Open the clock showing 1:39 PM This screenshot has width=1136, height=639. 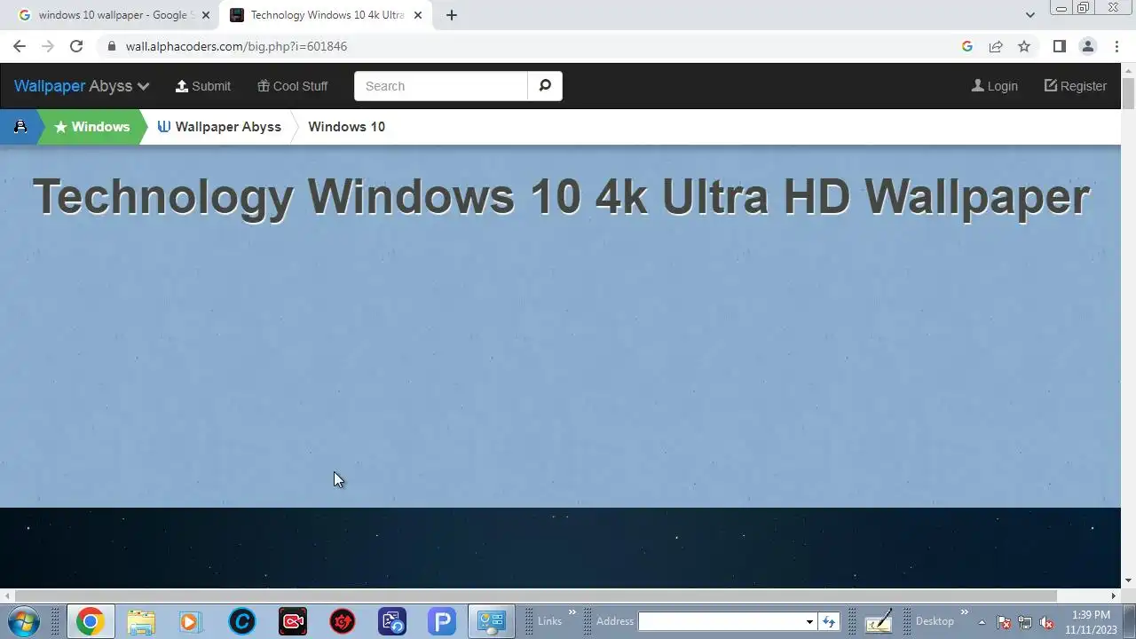pyautogui.click(x=1091, y=622)
